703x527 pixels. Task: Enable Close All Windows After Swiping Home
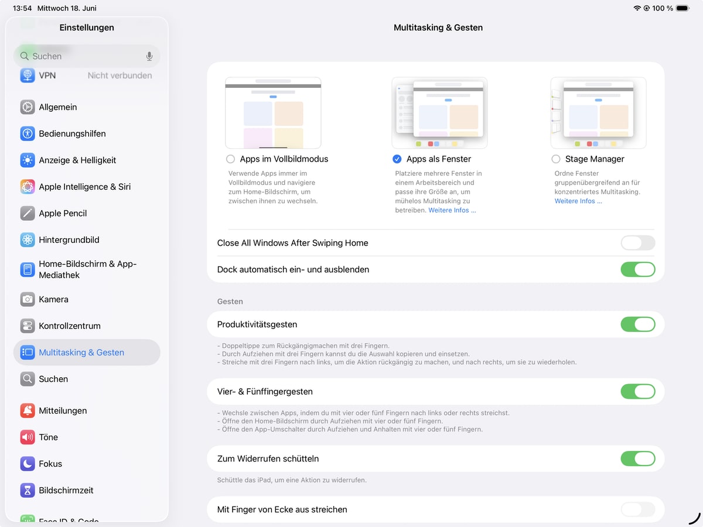(637, 243)
